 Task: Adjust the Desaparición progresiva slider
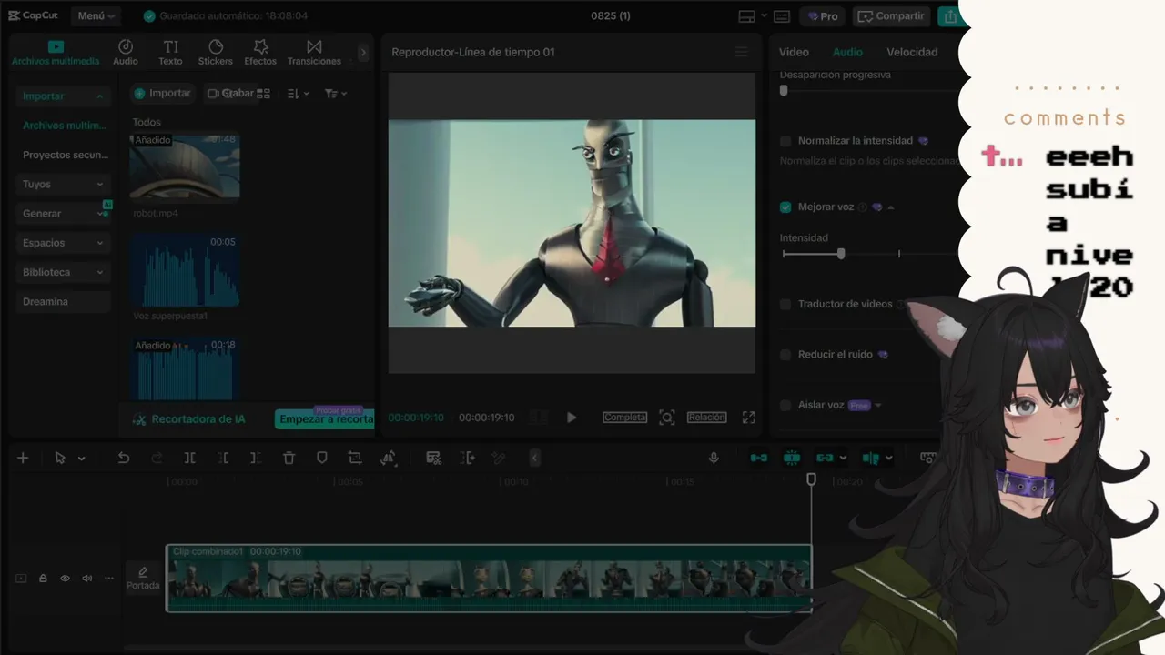(784, 91)
